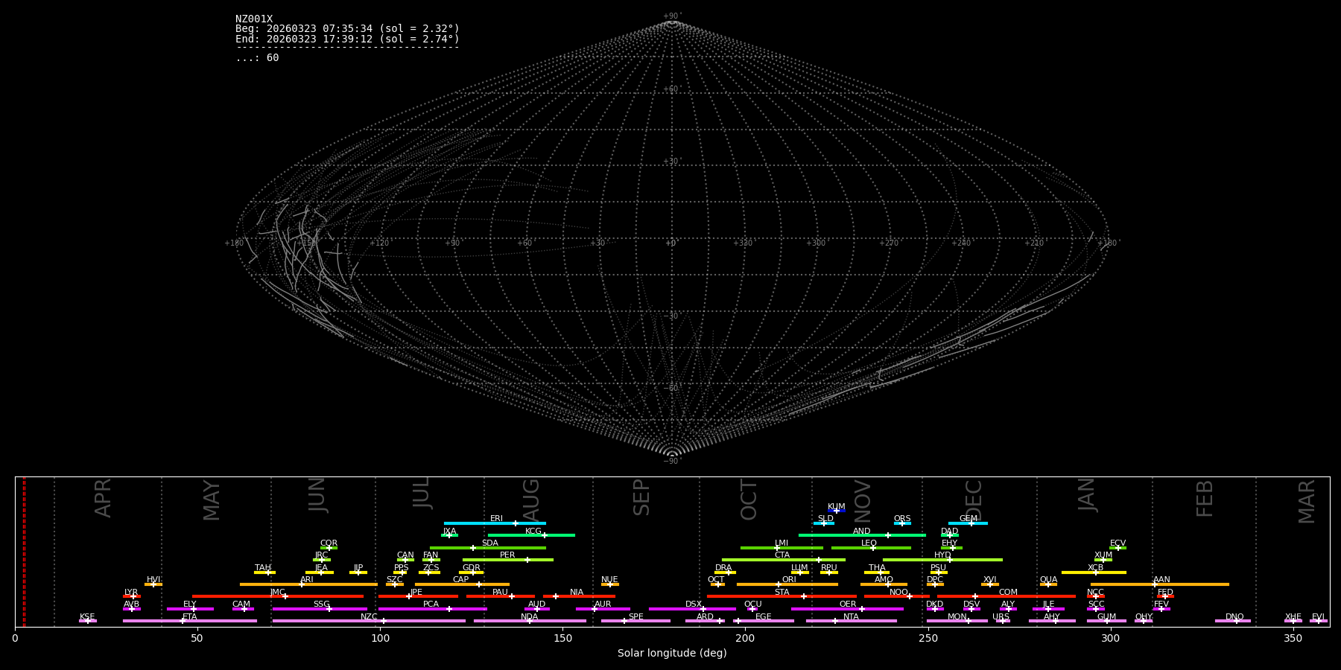Click the KUM shower label
The image size is (1341, 670).
[837, 507]
